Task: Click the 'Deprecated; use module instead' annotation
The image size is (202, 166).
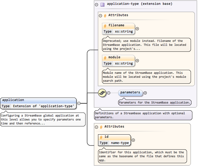Action: tap(146, 45)
